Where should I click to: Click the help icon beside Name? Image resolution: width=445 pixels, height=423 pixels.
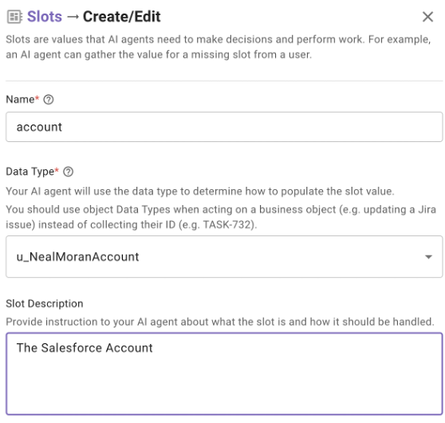[x=49, y=100]
